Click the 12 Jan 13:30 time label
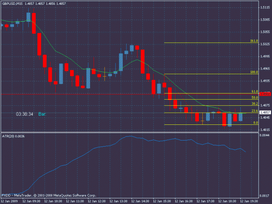 (118, 201)
